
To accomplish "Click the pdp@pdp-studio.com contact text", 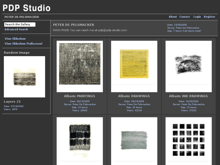I will (113, 30).
